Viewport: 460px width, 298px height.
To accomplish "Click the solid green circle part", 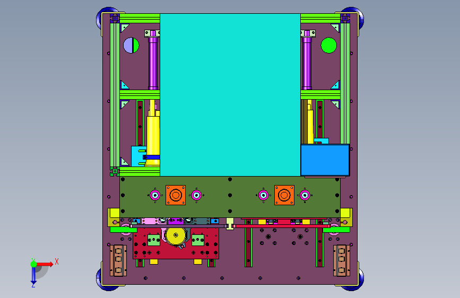I will tap(328, 46).
